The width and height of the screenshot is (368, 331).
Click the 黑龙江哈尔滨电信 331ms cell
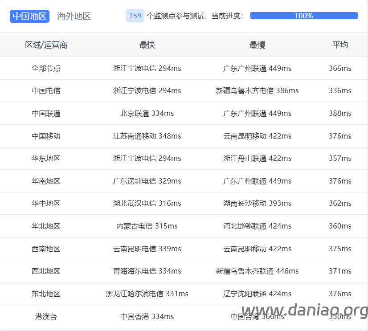coord(147,294)
